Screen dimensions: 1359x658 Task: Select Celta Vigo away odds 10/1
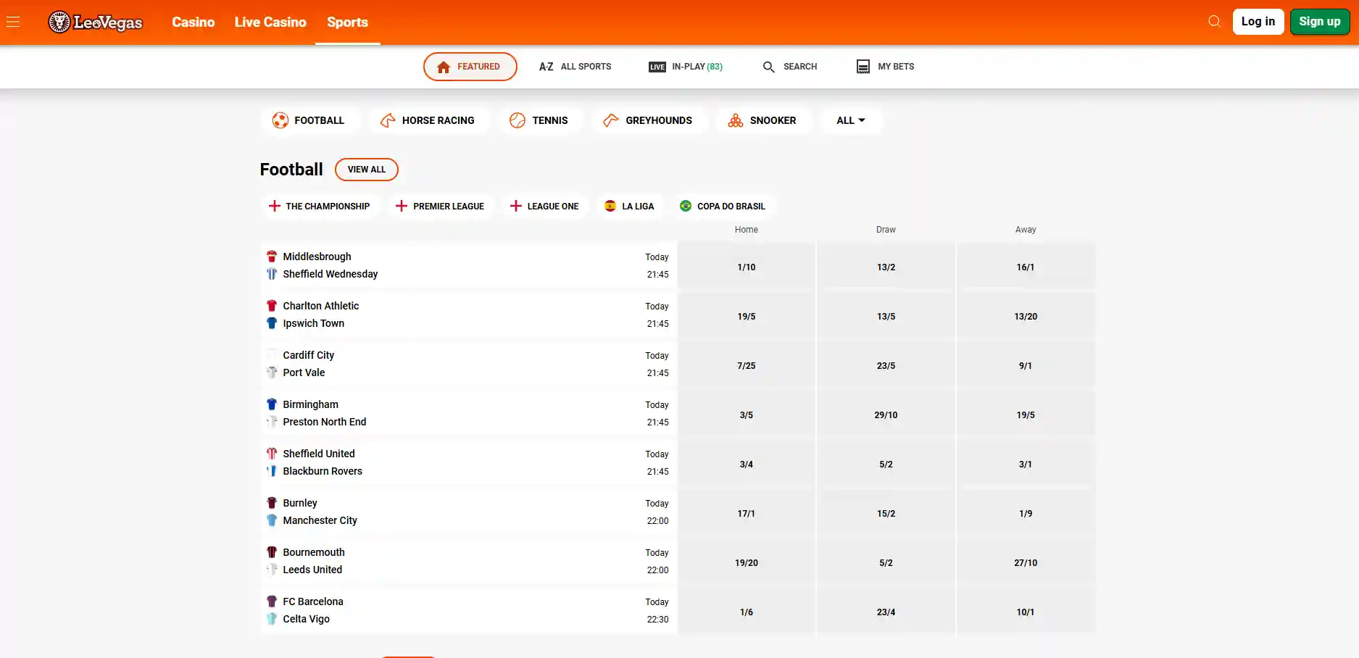[1026, 612]
